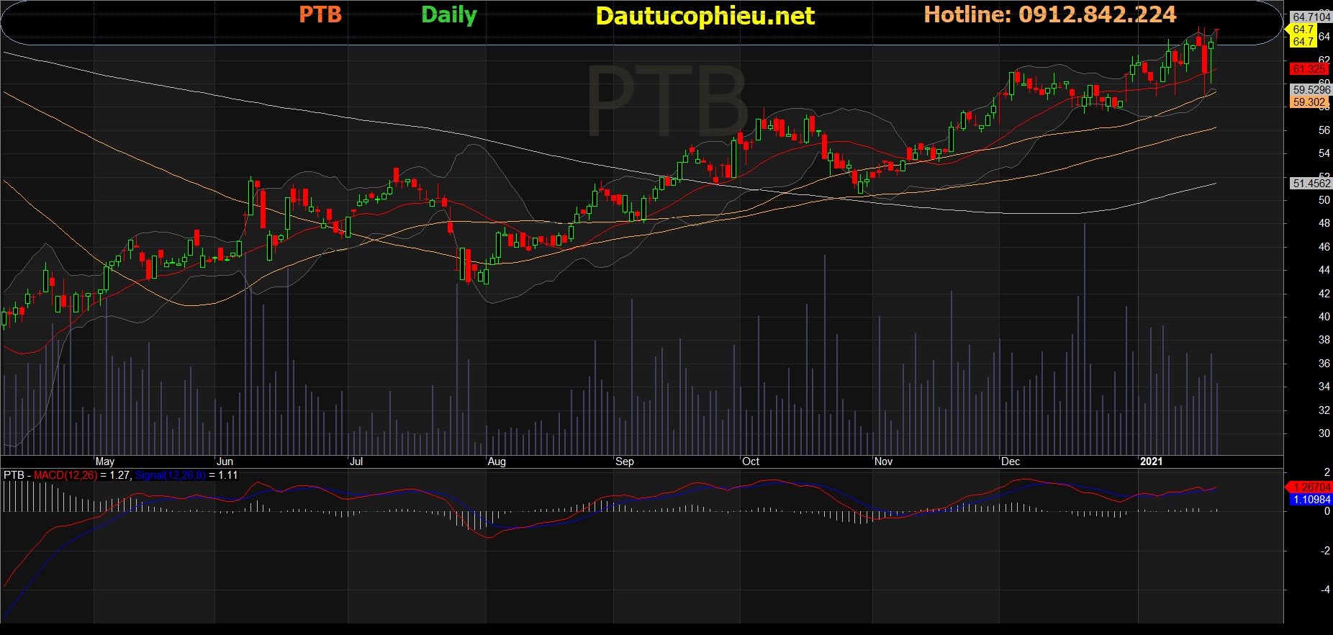Click the 32 price axis label

[1324, 410]
